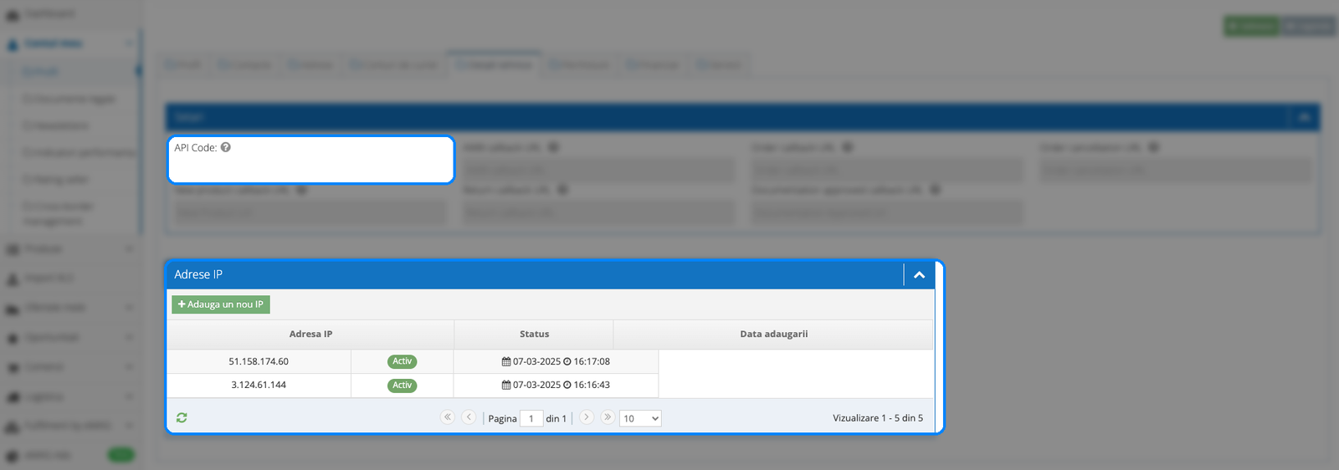Click the API Code label
Viewport: 1339px width, 470px height.
(196, 147)
